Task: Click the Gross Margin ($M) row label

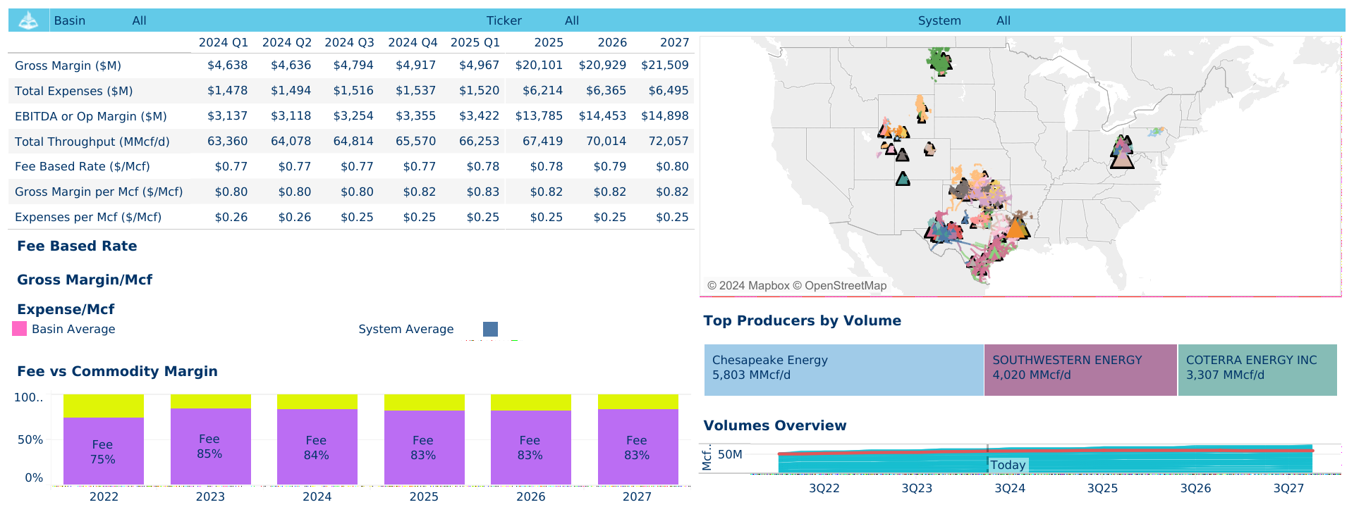Action: (x=68, y=65)
